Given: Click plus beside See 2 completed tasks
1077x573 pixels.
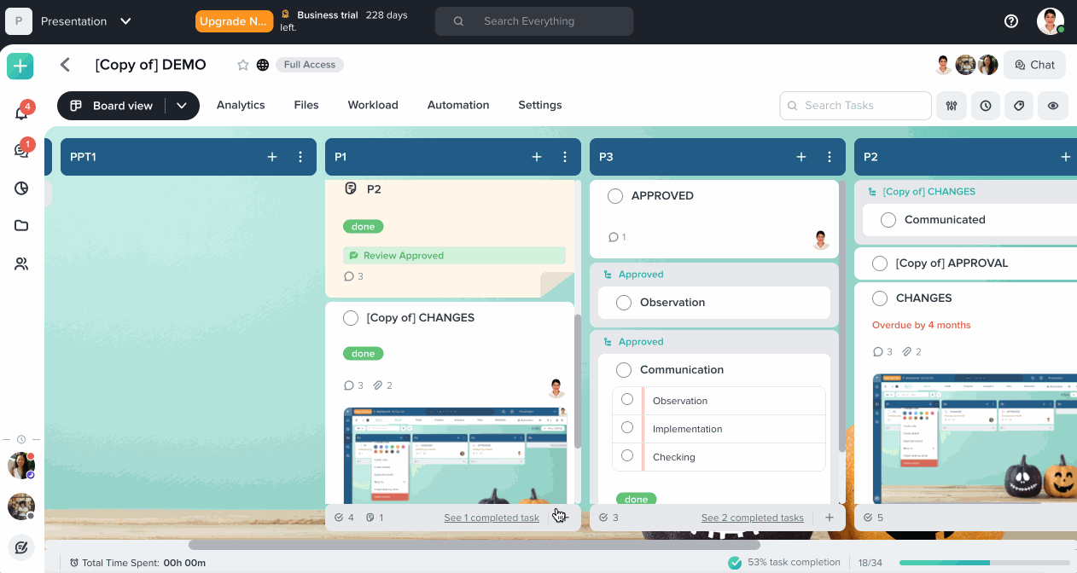Looking at the screenshot, I should [x=829, y=518].
